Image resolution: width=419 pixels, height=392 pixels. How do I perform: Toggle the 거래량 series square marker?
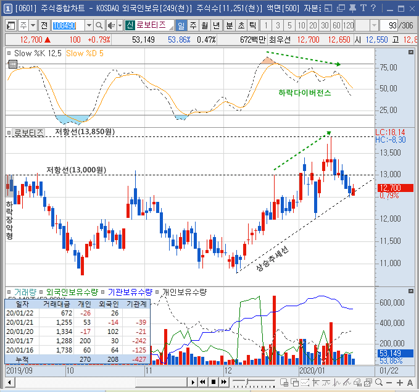pos(9,292)
